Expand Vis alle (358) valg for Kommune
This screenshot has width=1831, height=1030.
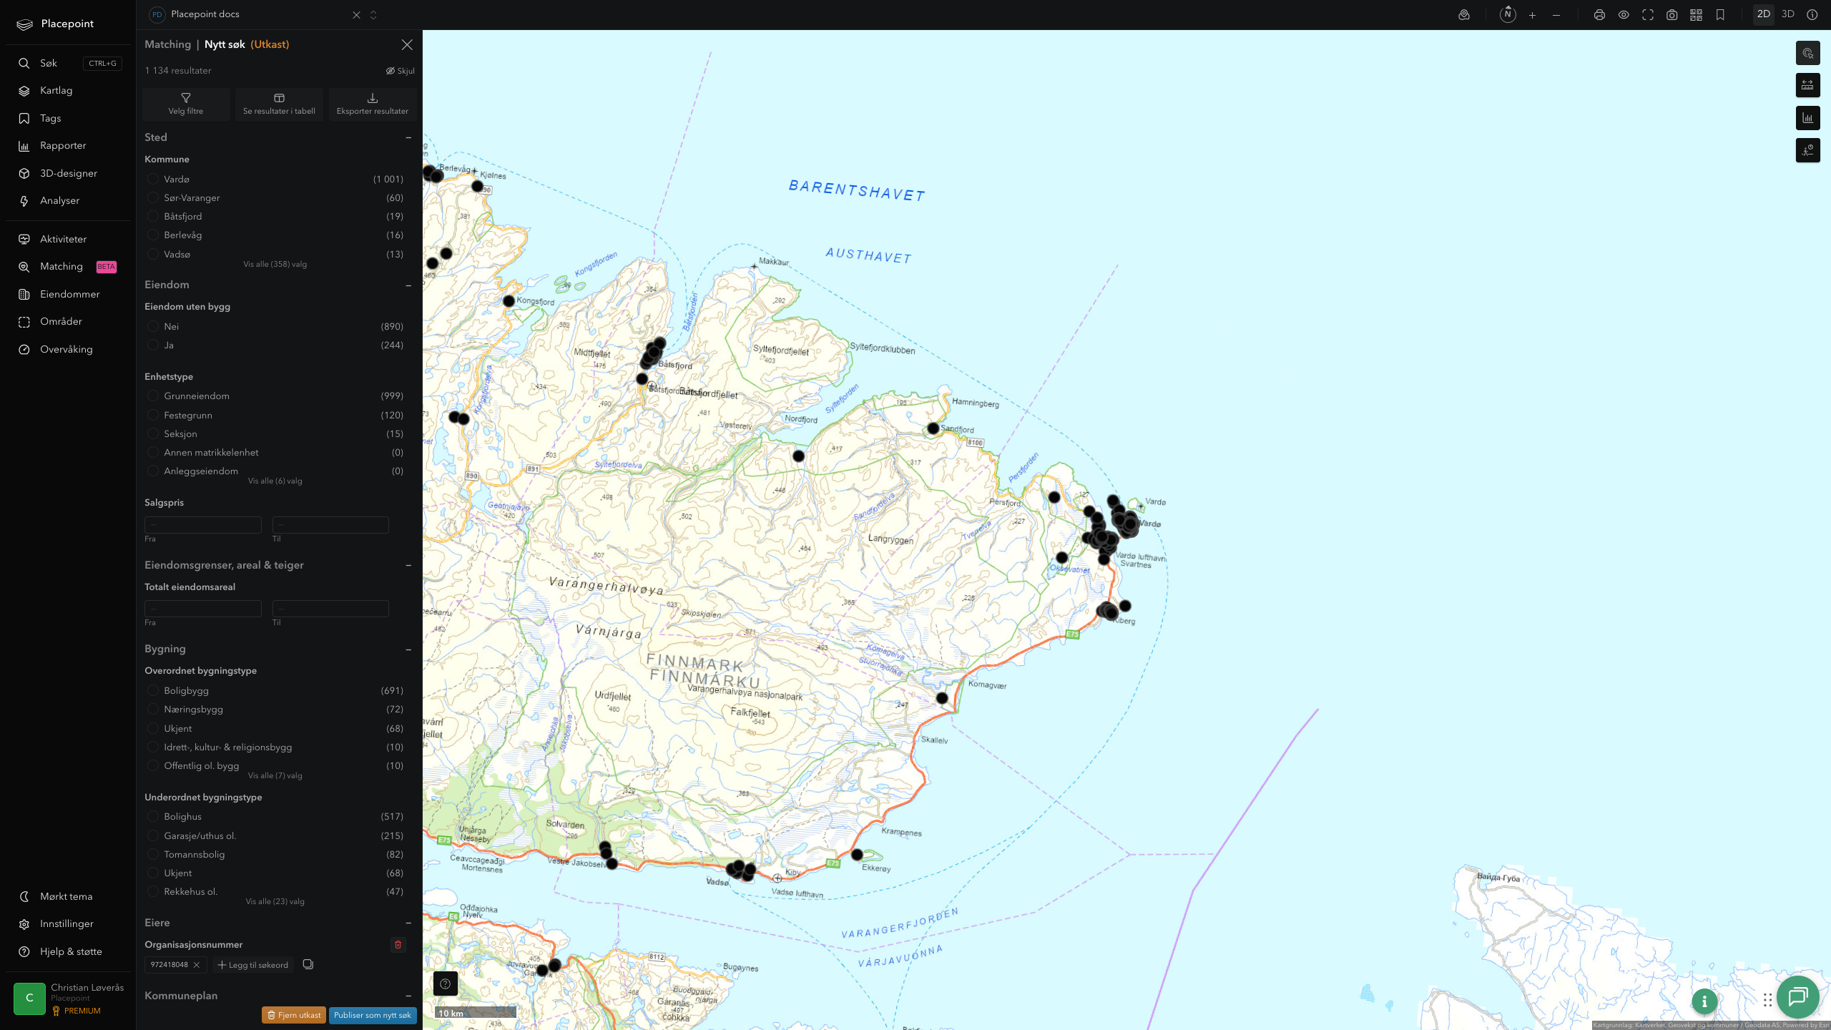point(275,264)
